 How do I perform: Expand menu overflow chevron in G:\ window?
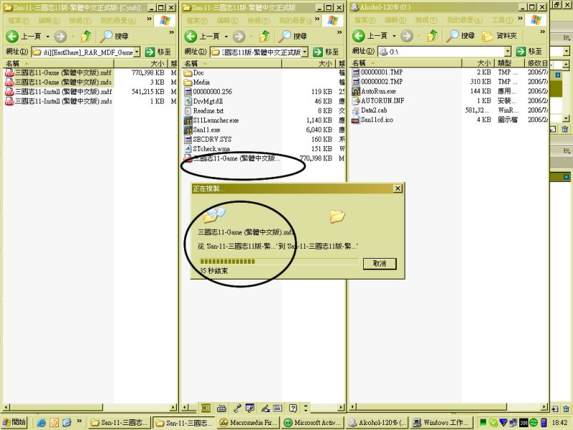[520, 19]
